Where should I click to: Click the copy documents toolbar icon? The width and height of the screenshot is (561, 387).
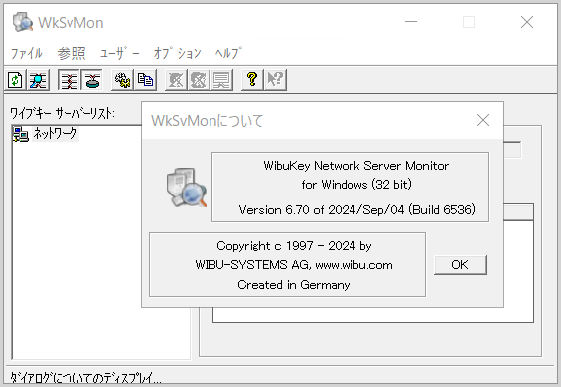[x=145, y=80]
